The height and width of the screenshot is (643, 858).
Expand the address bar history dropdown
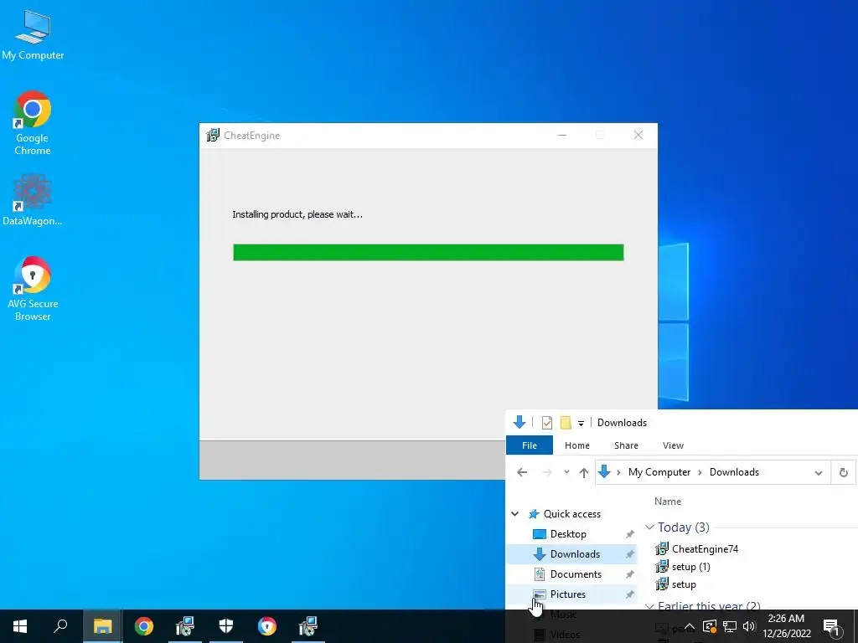[x=818, y=472]
